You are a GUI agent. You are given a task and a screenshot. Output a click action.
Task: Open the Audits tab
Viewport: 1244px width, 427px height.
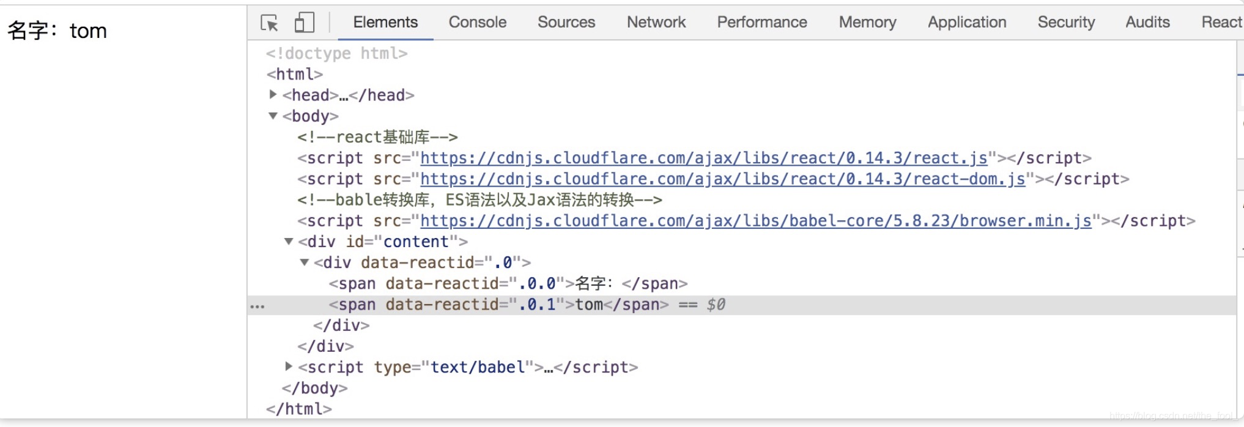(1147, 23)
